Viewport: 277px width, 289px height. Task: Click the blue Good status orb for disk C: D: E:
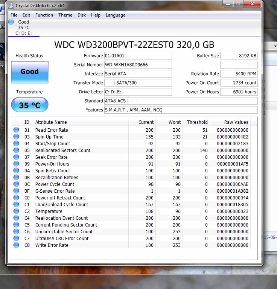coord(11,22)
